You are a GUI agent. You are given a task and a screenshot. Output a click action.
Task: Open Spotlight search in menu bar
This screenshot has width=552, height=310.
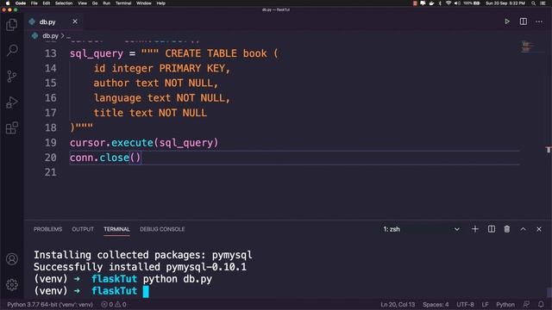[533, 3]
